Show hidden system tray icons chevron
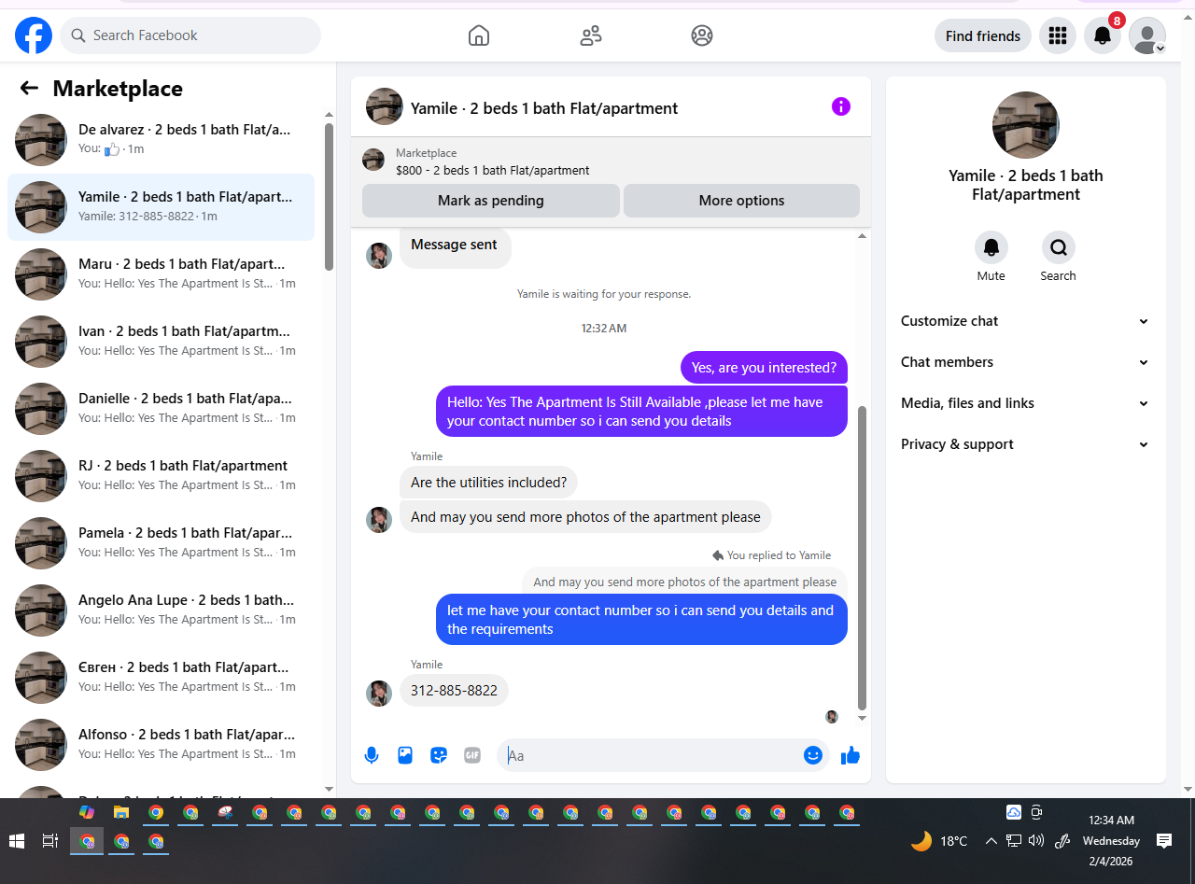This screenshot has width=1195, height=884. 991,840
